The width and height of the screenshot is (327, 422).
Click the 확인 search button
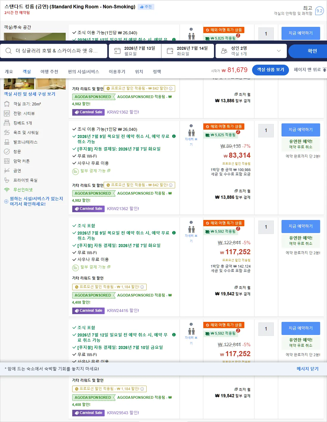pyautogui.click(x=308, y=51)
